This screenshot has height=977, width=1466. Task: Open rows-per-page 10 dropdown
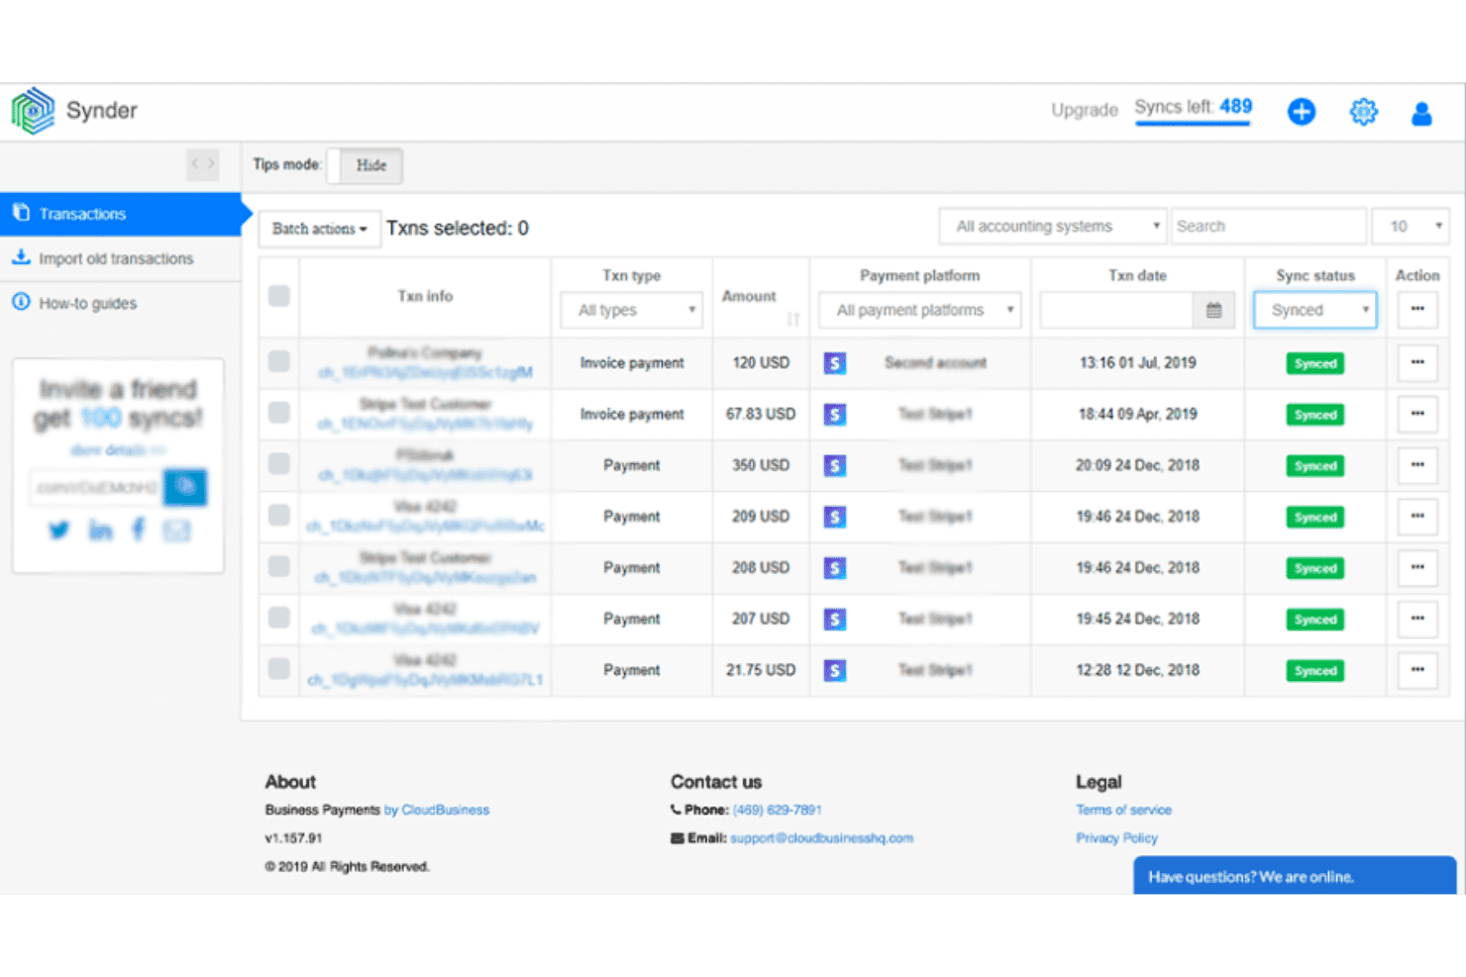(1411, 227)
